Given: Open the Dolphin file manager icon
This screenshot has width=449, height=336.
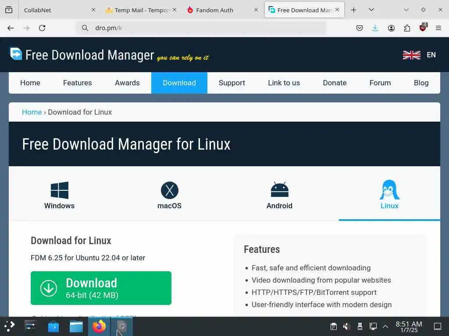Looking at the screenshot, I should [76, 326].
